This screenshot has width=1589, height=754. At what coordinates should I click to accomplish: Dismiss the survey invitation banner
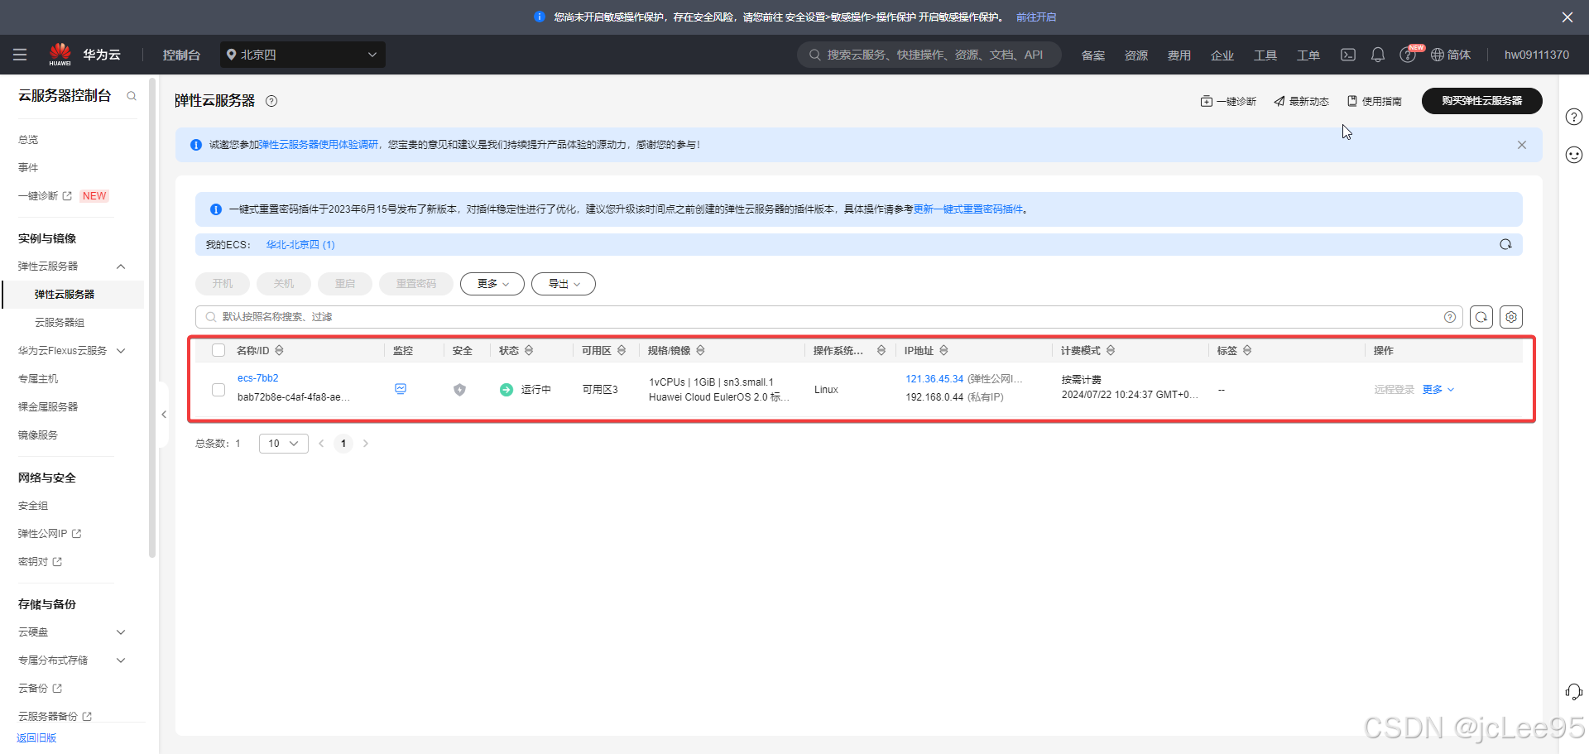click(x=1522, y=145)
